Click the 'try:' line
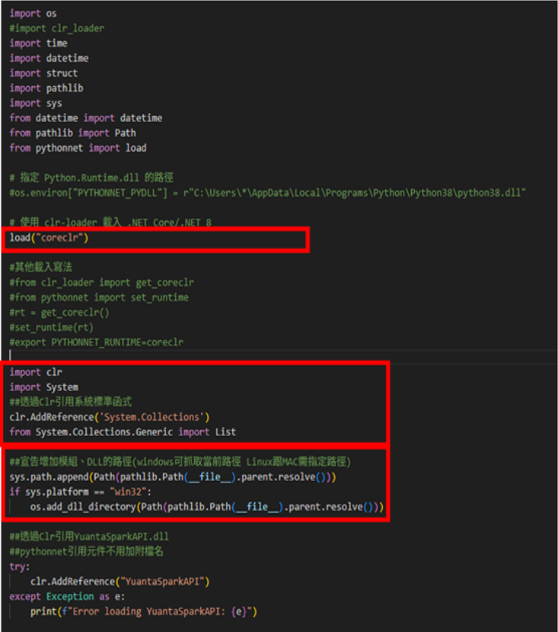558x632 pixels. pyautogui.click(x=19, y=566)
